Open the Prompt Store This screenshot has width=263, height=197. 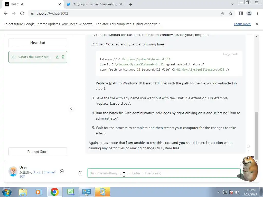click(x=38, y=152)
